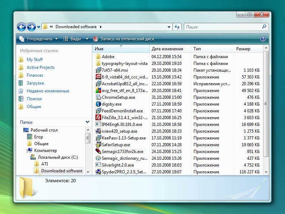Open the Виды dropdown arrow
Screen dimensions: 285x214
pos(87,39)
